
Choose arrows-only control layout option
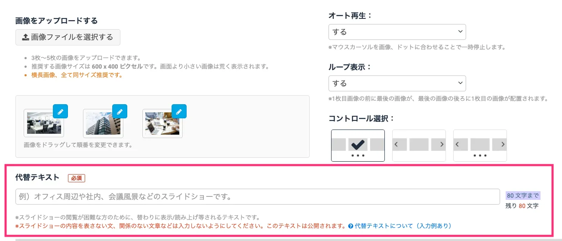click(x=419, y=145)
